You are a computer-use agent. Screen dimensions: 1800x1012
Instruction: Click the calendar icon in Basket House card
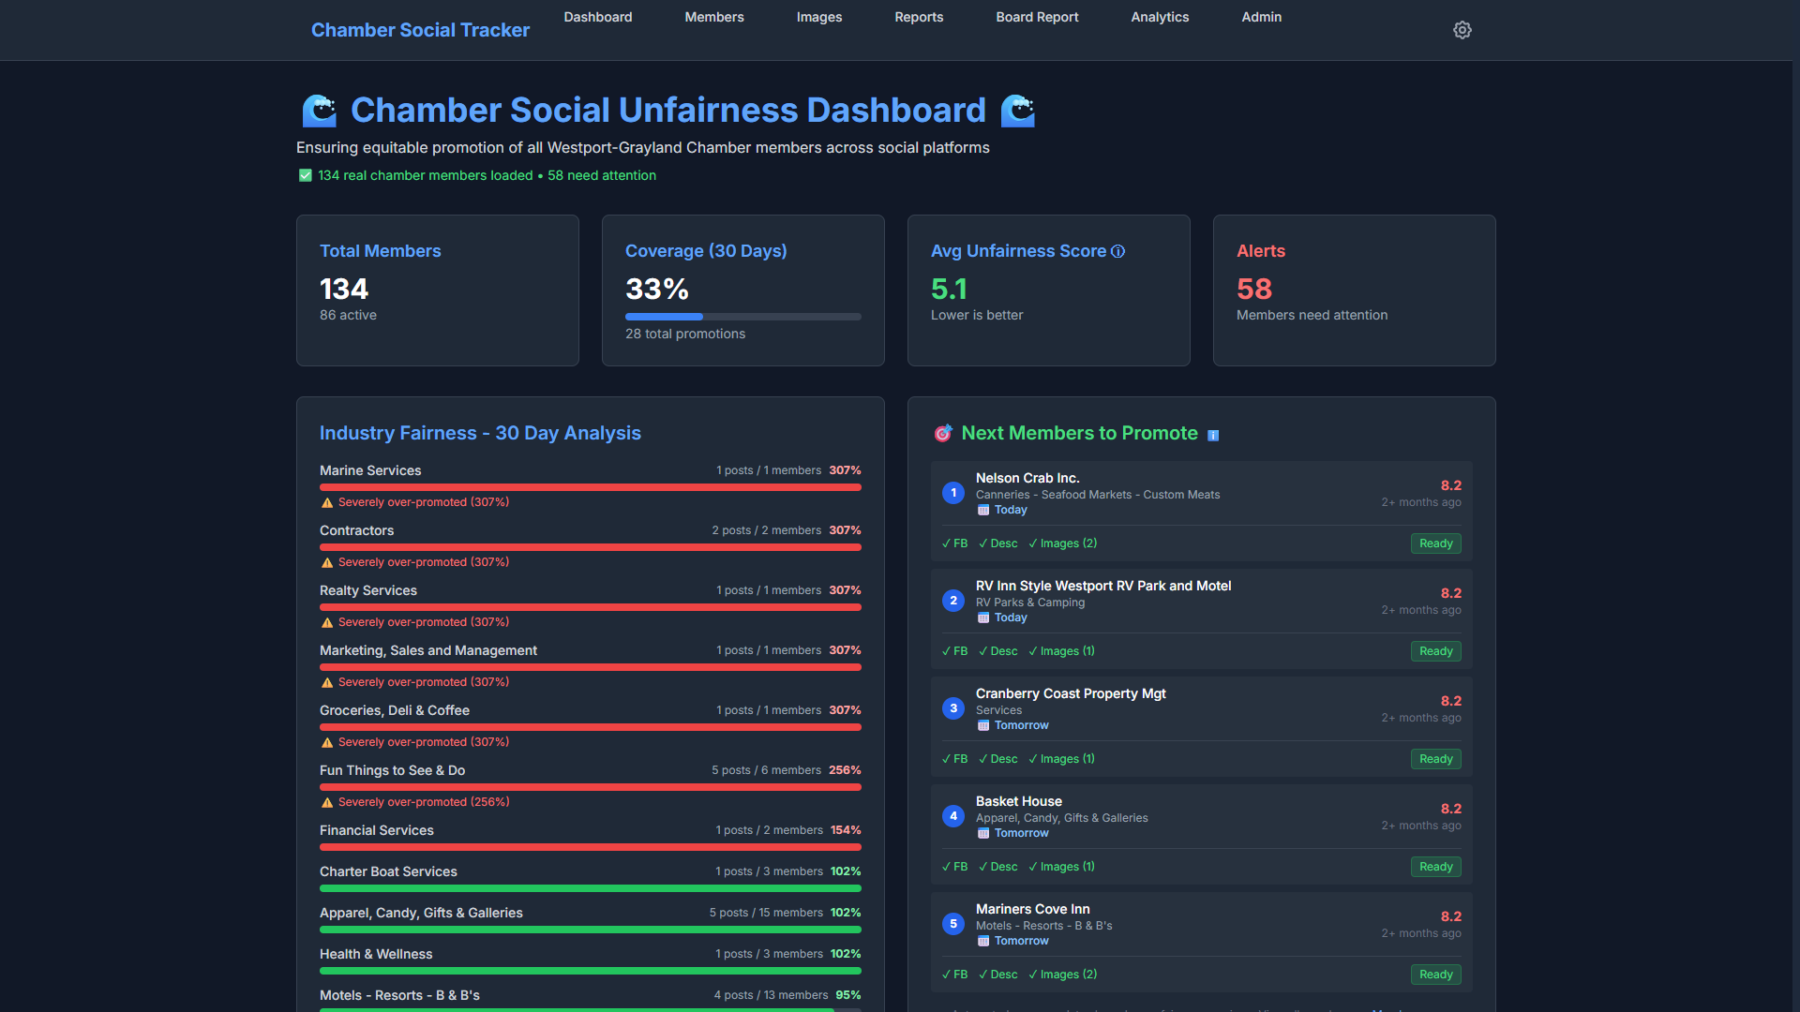(983, 833)
